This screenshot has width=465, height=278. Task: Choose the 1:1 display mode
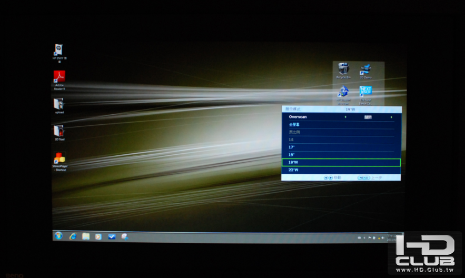pyautogui.click(x=341, y=140)
